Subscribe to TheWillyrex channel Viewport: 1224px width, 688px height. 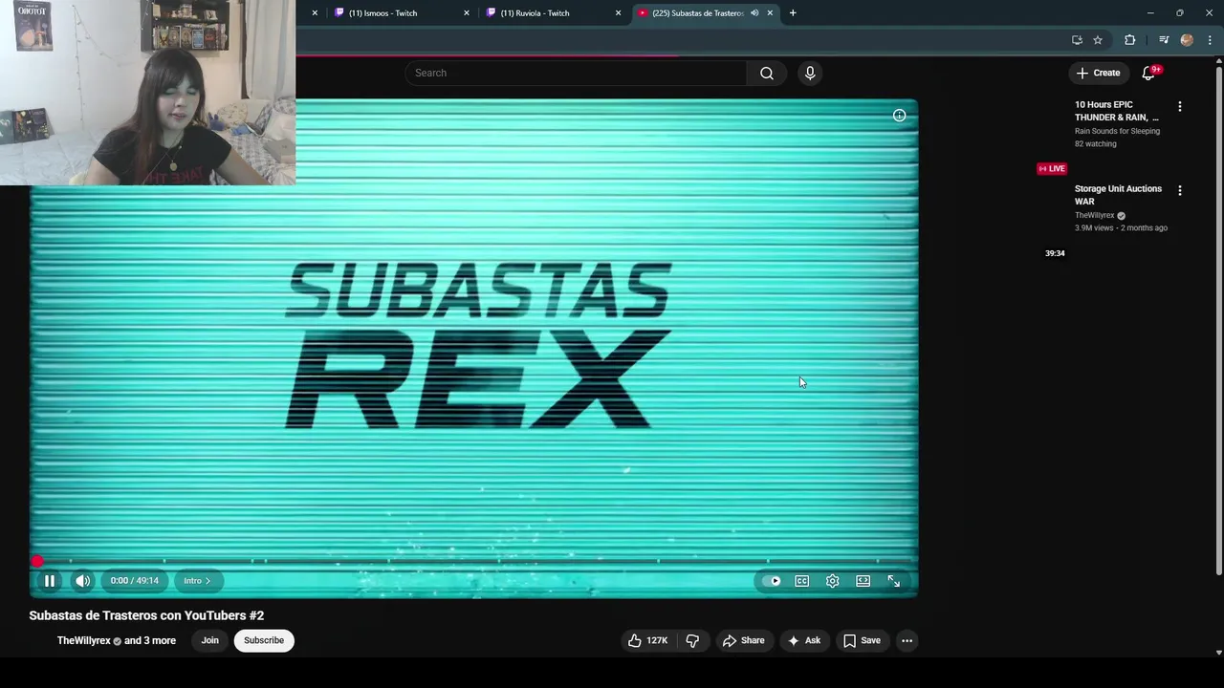(x=264, y=640)
